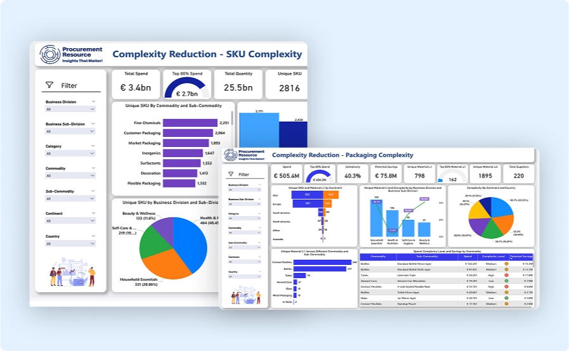Click the Top 80% Material L1 gauge showing 162
Image resolution: width=569 pixels, height=351 pixels.
[x=452, y=175]
